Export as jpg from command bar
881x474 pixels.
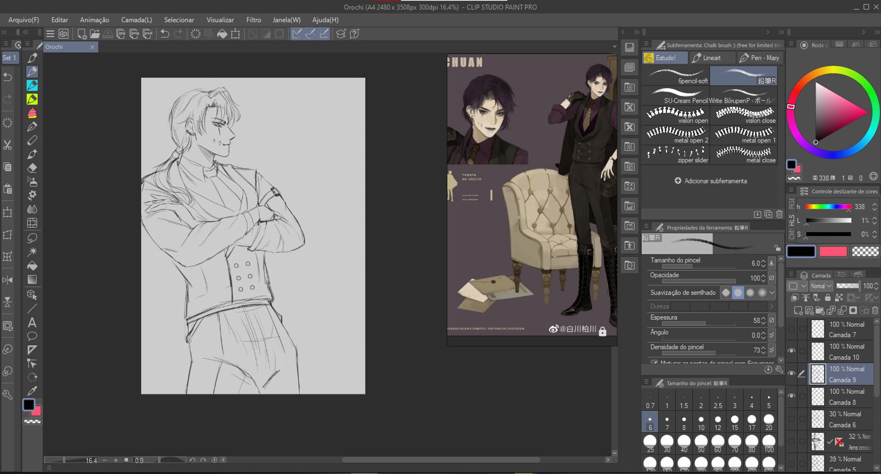pos(121,34)
